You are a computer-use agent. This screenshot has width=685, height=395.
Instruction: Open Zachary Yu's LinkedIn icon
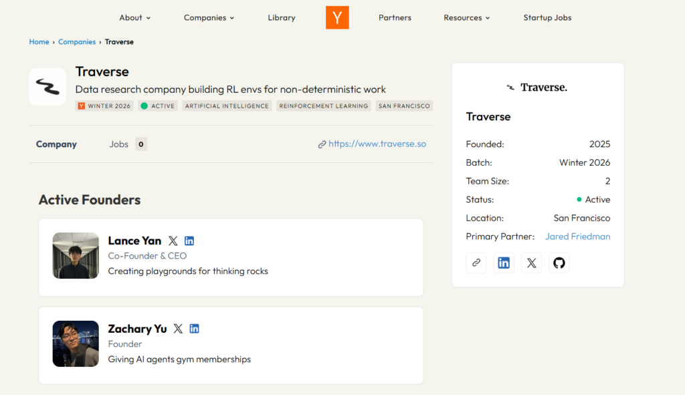pyautogui.click(x=194, y=329)
